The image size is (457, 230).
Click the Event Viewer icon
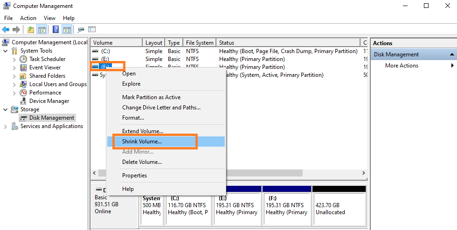(x=23, y=68)
